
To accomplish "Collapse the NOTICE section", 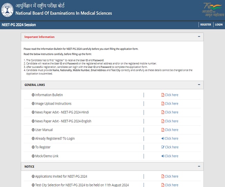I will 199,166.
